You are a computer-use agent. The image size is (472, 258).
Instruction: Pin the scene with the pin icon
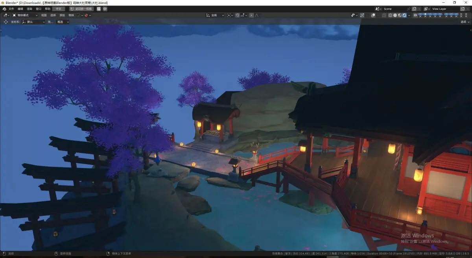(x=409, y=9)
